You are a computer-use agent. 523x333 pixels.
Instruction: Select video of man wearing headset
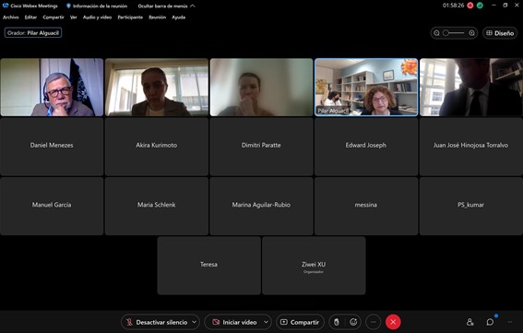point(52,88)
